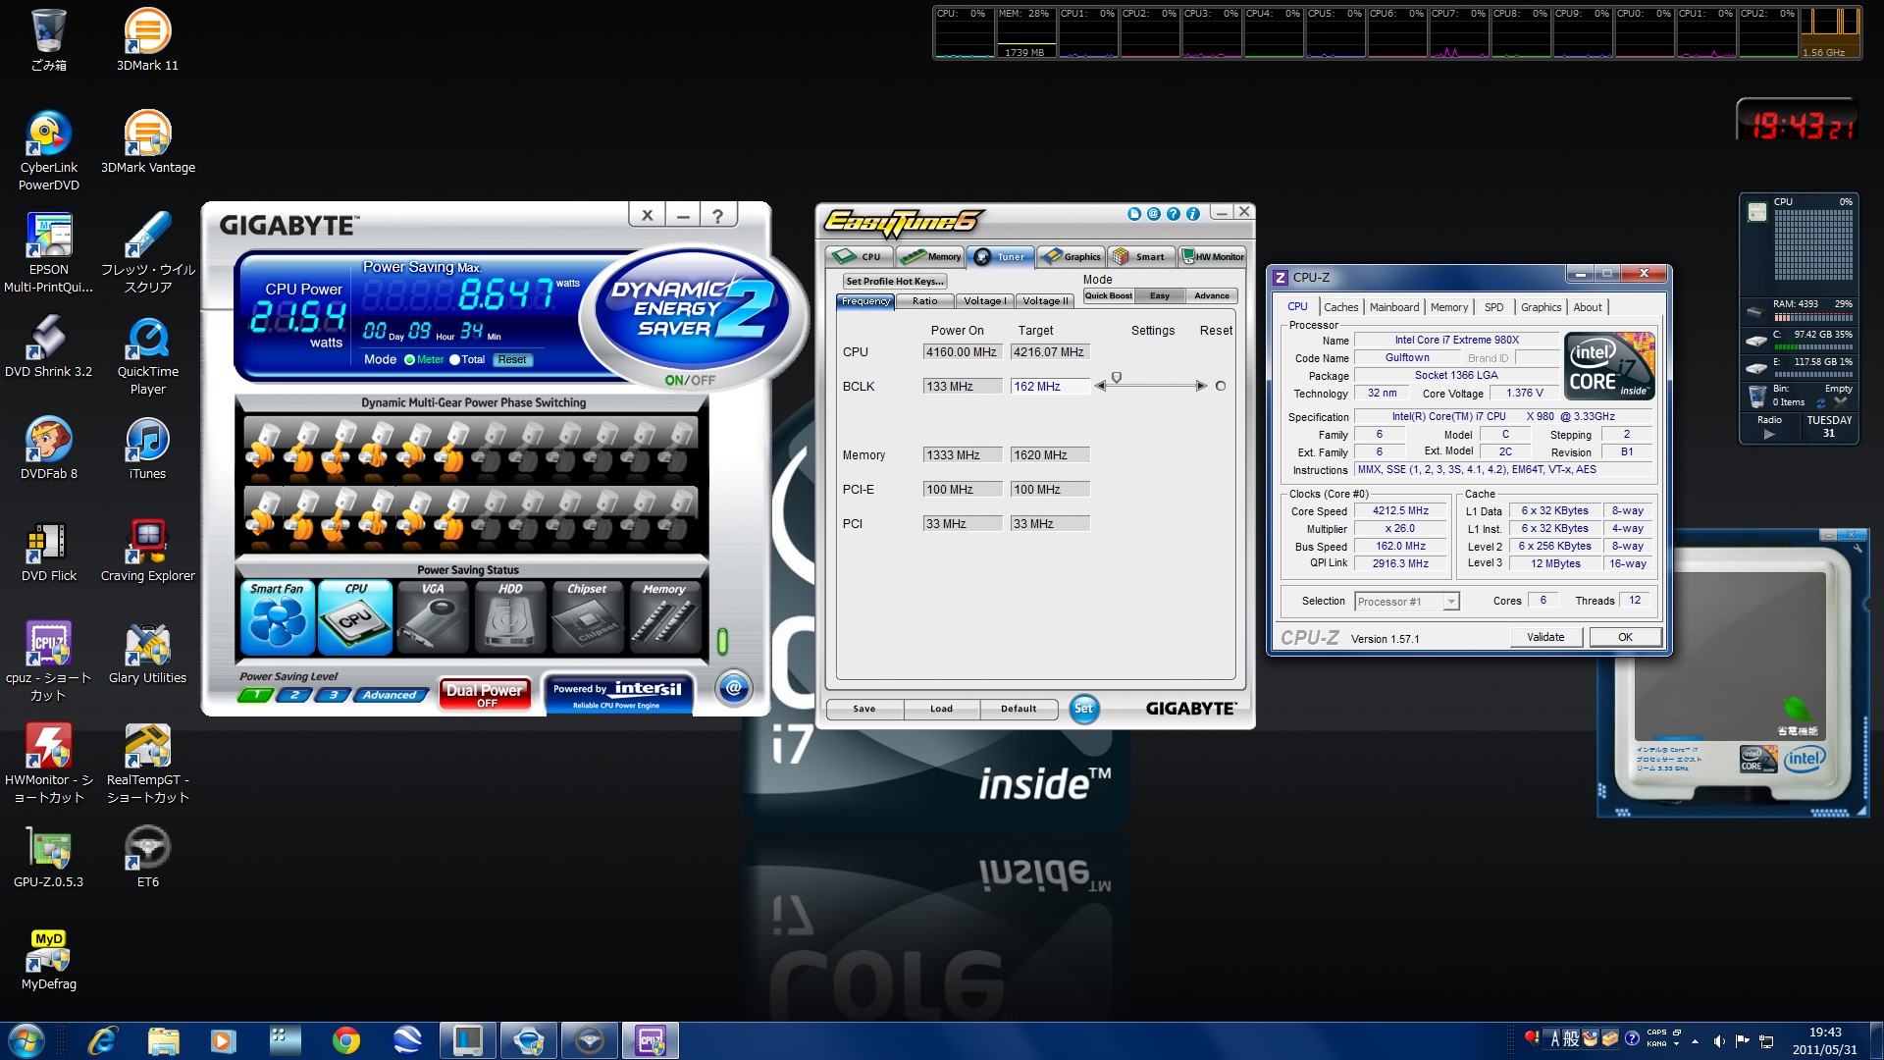Click the round Set button in EasyTune6
The image size is (1884, 1060).
[x=1083, y=708]
